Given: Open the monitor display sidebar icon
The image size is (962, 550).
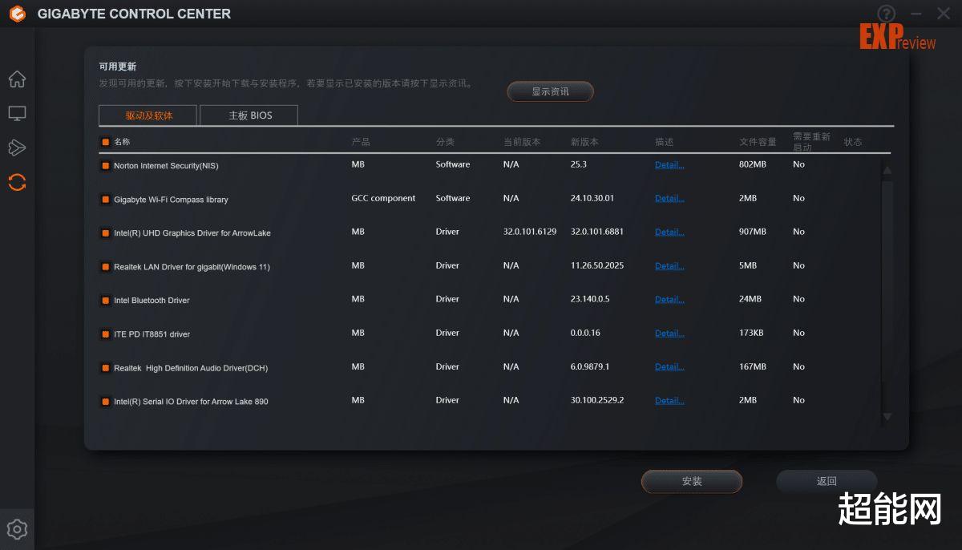Looking at the screenshot, I should [x=17, y=114].
